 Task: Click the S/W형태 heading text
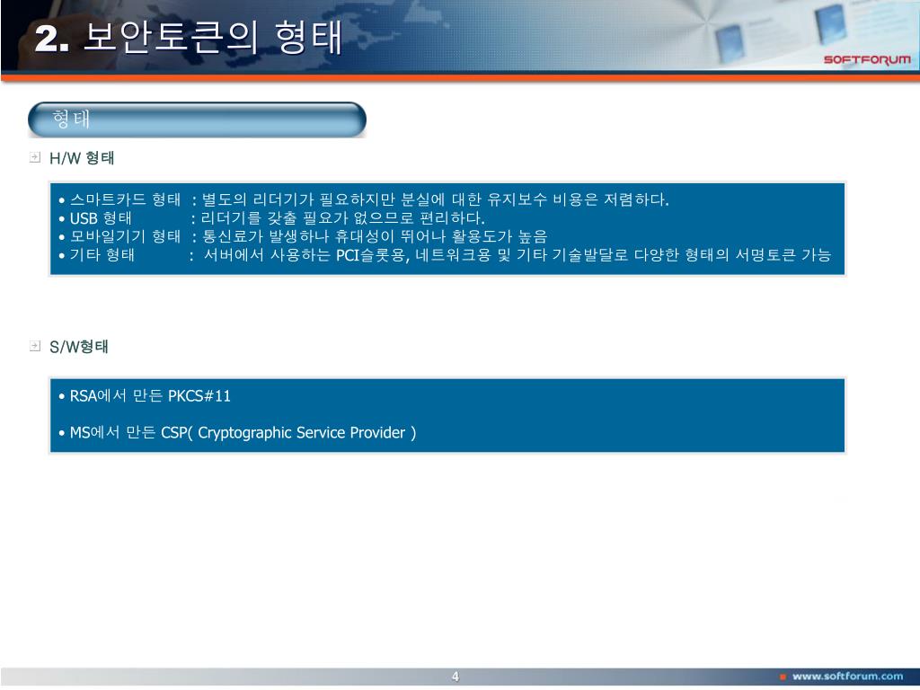point(79,347)
